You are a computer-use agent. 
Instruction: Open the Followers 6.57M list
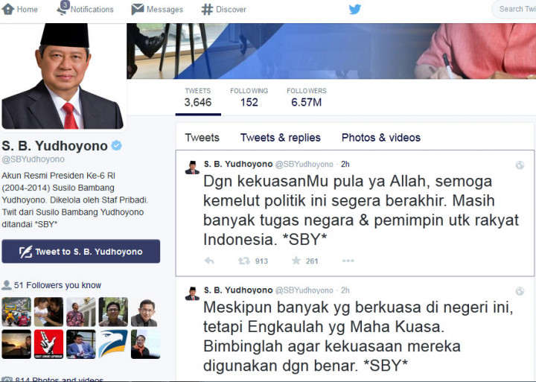pyautogui.click(x=306, y=98)
